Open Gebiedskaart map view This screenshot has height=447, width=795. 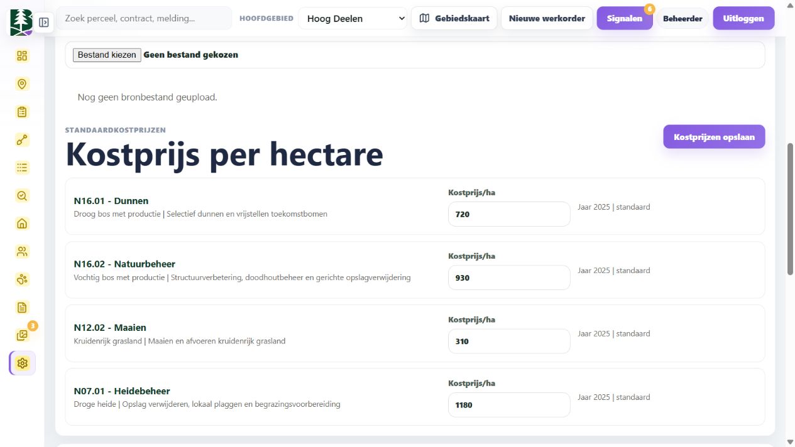point(454,19)
